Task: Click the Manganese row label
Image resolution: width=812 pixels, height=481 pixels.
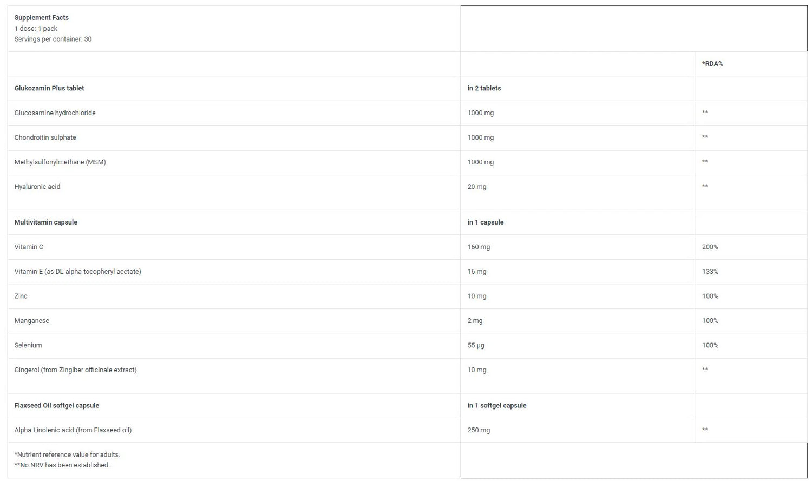Action: [32, 321]
